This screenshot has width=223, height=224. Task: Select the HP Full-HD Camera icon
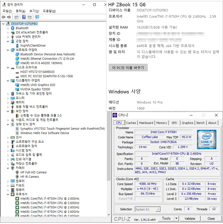17,172
